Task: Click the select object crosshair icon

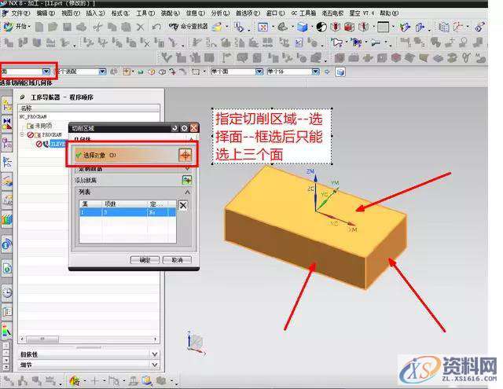Action: click(185, 156)
